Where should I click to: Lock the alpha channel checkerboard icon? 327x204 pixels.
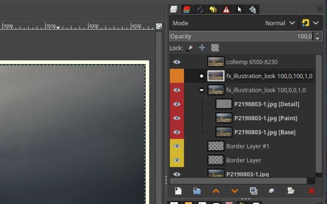(215, 48)
